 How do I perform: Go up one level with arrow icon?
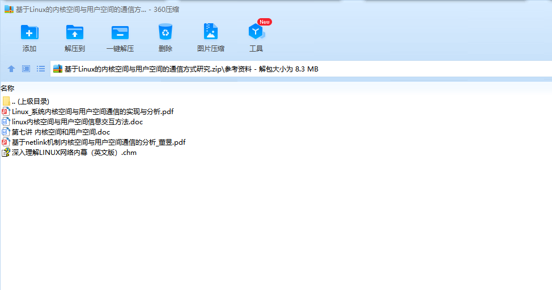coord(11,69)
